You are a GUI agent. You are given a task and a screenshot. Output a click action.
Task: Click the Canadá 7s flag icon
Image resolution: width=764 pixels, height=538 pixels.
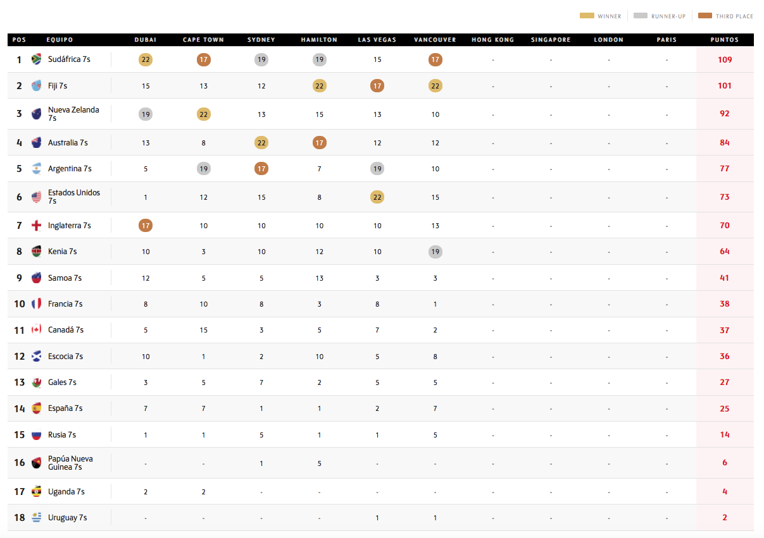[37, 330]
